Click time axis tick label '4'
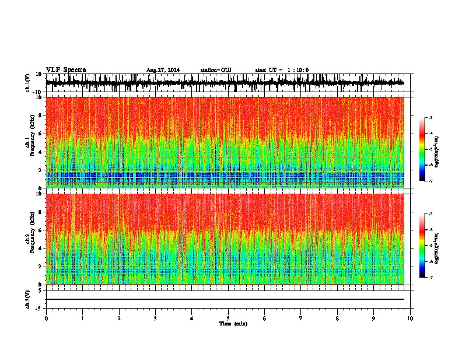462x357 pixels. (x=192, y=318)
